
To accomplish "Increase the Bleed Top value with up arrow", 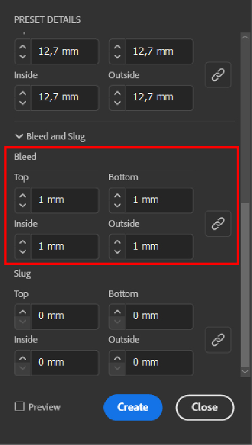I will pyautogui.click(x=23, y=195).
